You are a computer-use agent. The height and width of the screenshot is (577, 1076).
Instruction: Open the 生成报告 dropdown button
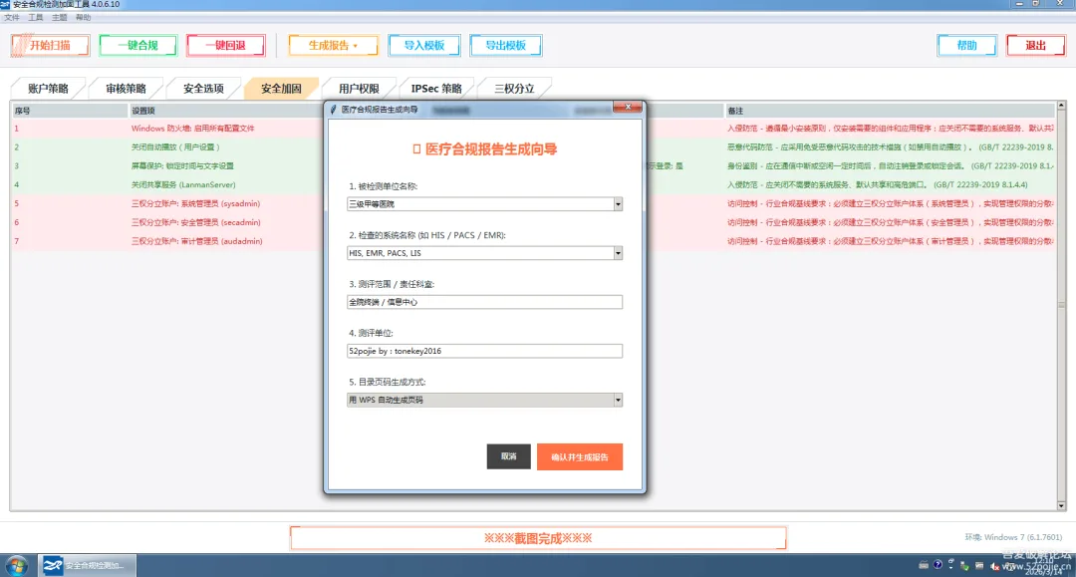(x=334, y=45)
